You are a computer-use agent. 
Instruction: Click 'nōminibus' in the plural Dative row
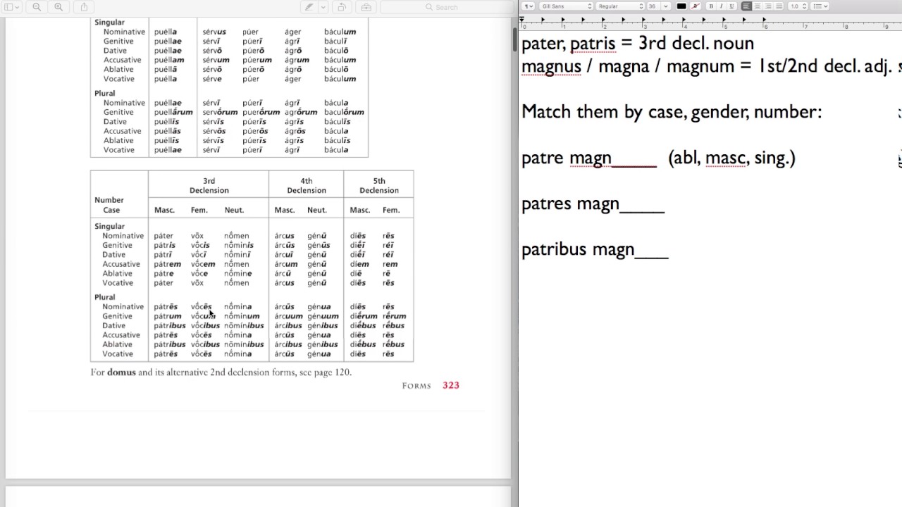(x=244, y=325)
